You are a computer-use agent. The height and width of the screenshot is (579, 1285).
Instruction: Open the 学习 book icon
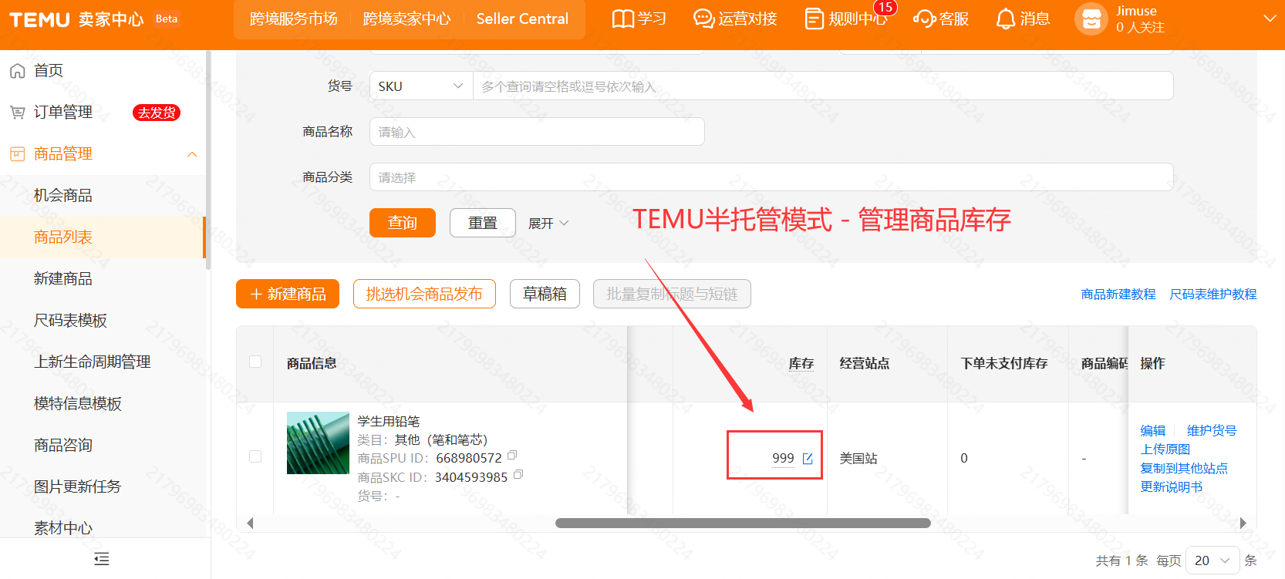click(x=623, y=19)
